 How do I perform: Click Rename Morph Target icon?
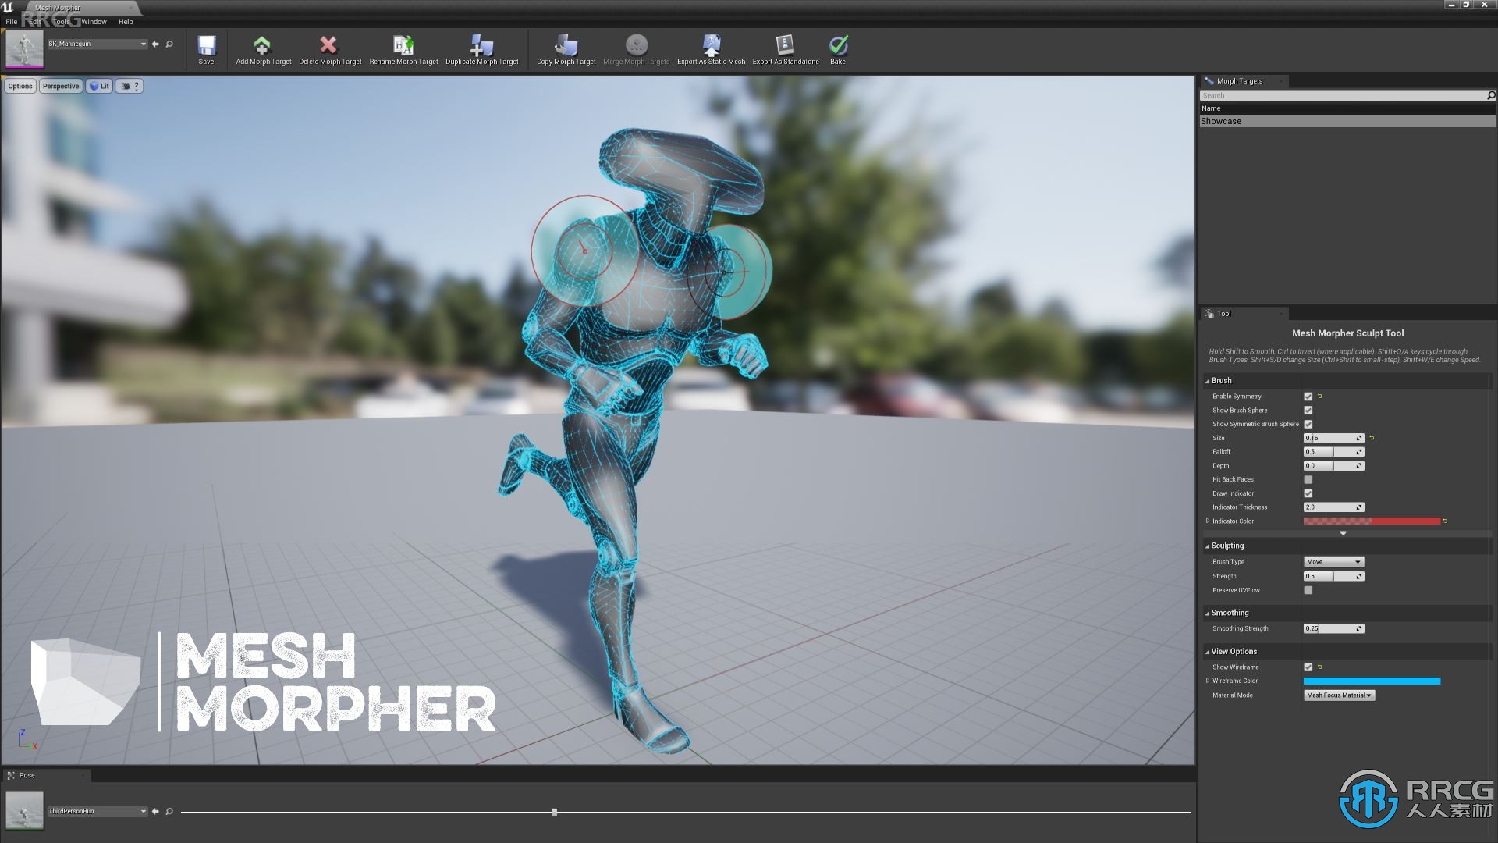pos(403,45)
